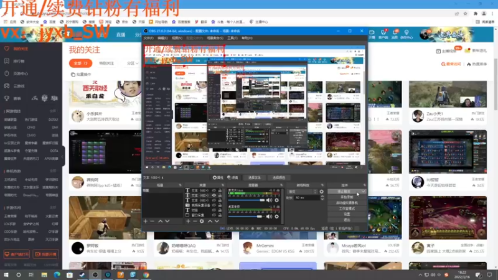Open OBS Studio icon in taskbar
Screen dimensions: 498x280
(95, 275)
